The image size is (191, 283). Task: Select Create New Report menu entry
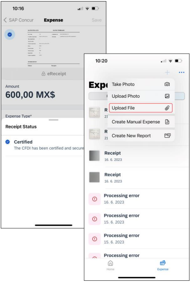pyautogui.click(x=141, y=136)
